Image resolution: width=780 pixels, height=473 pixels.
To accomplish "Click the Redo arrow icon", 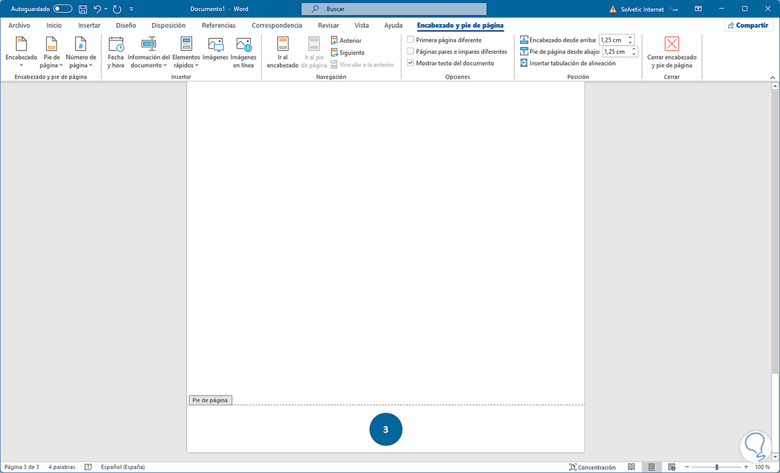I will tap(117, 9).
